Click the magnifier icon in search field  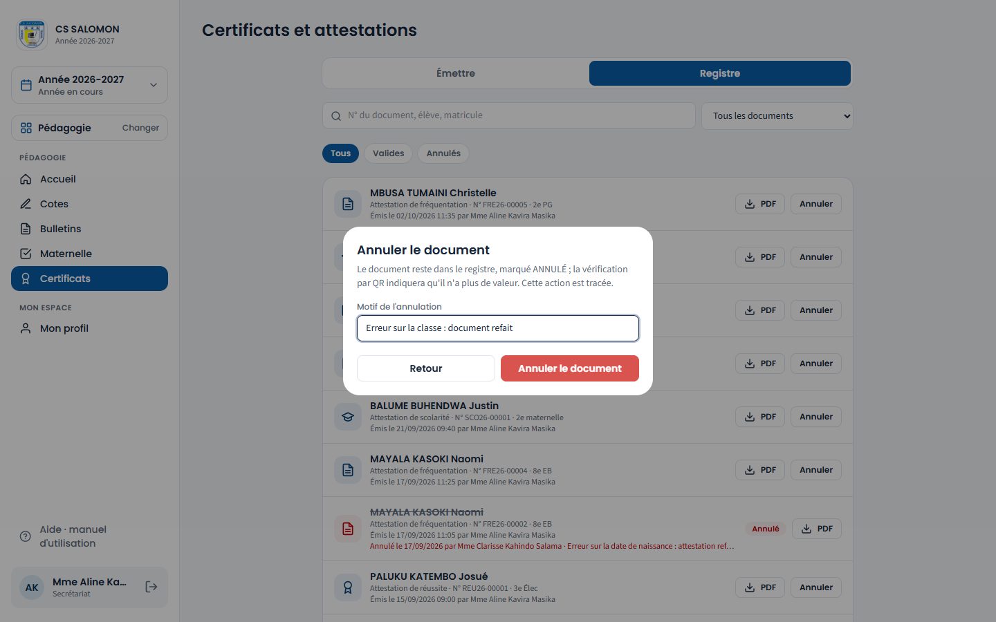tap(336, 116)
